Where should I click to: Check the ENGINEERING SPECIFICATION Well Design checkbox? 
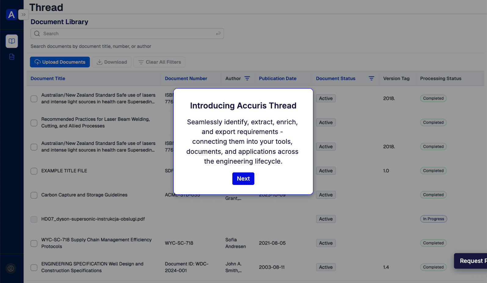point(34,267)
